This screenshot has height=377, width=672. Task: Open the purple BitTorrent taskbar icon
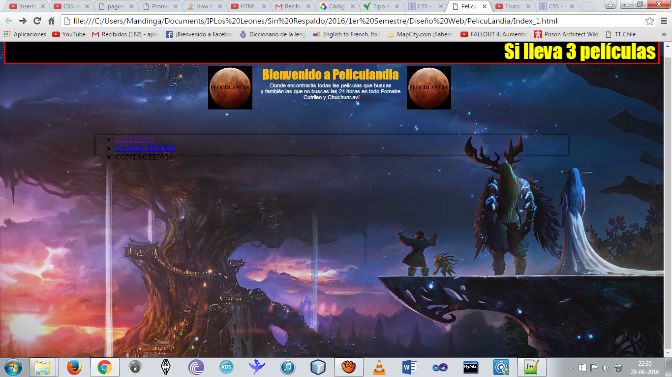click(196, 367)
